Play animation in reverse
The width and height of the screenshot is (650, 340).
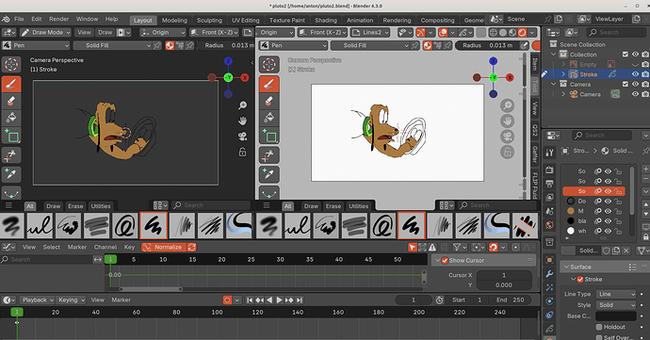click(269, 300)
